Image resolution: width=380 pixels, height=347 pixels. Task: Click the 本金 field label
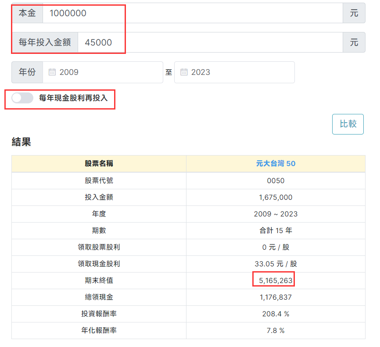(x=27, y=13)
